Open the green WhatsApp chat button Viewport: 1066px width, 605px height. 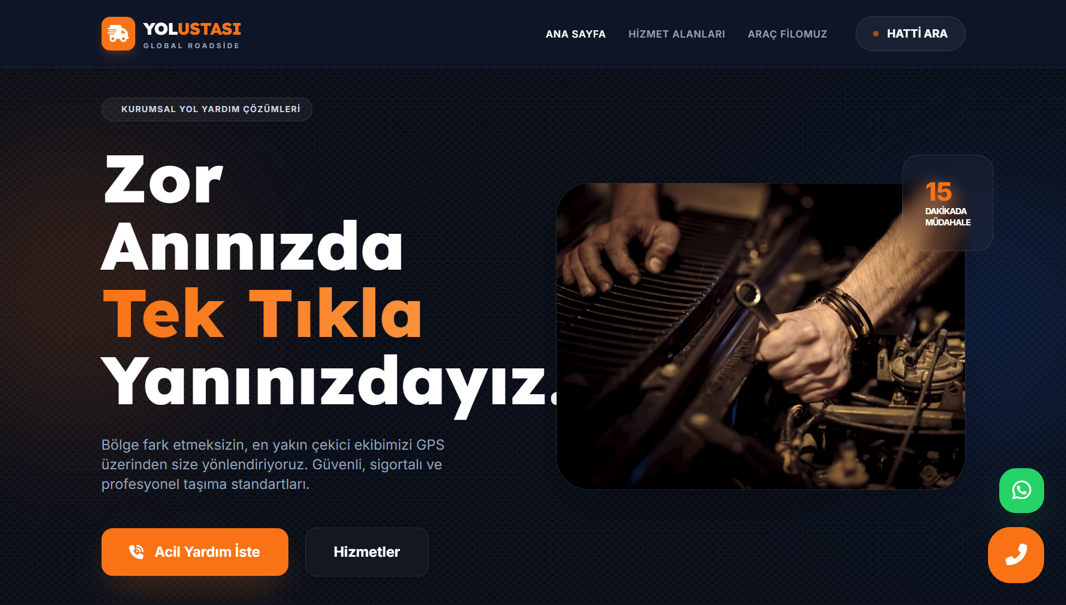coord(1021,491)
